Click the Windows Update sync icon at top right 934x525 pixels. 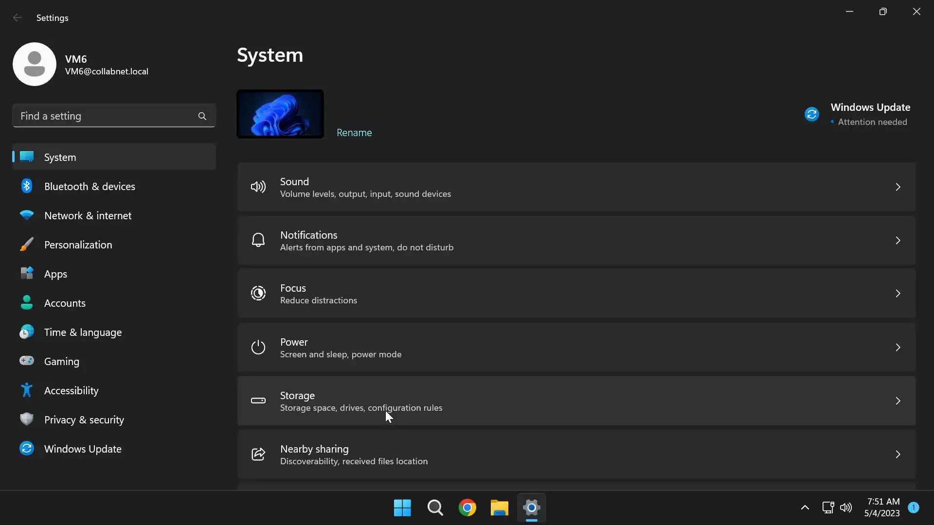(811, 114)
